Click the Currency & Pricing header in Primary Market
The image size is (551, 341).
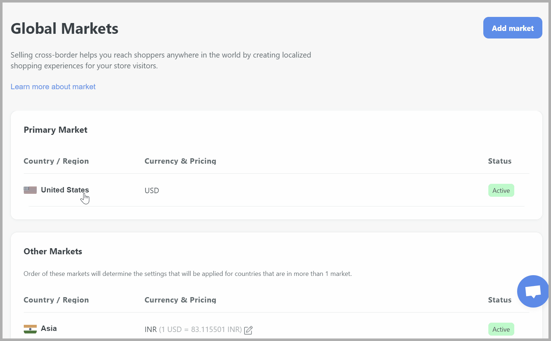[180, 161]
